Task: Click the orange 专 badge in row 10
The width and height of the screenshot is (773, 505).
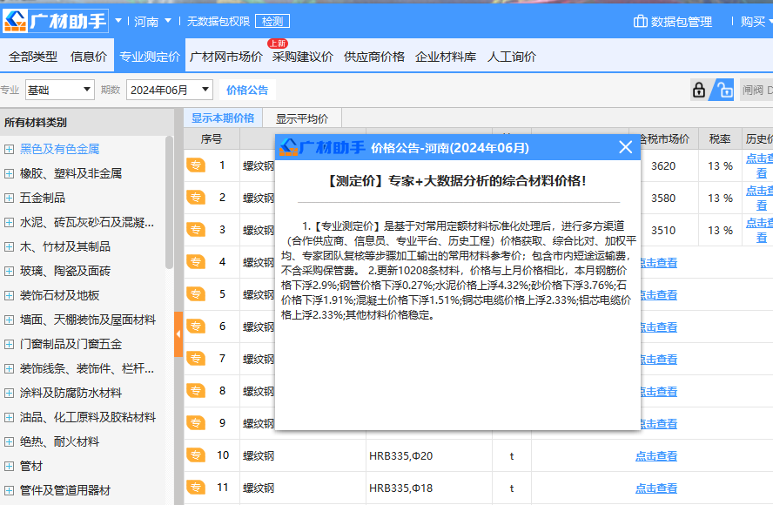Action: [196, 455]
